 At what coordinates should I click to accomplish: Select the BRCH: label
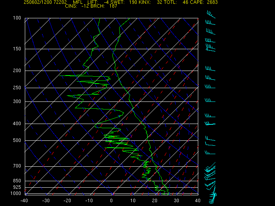coord(97,6)
